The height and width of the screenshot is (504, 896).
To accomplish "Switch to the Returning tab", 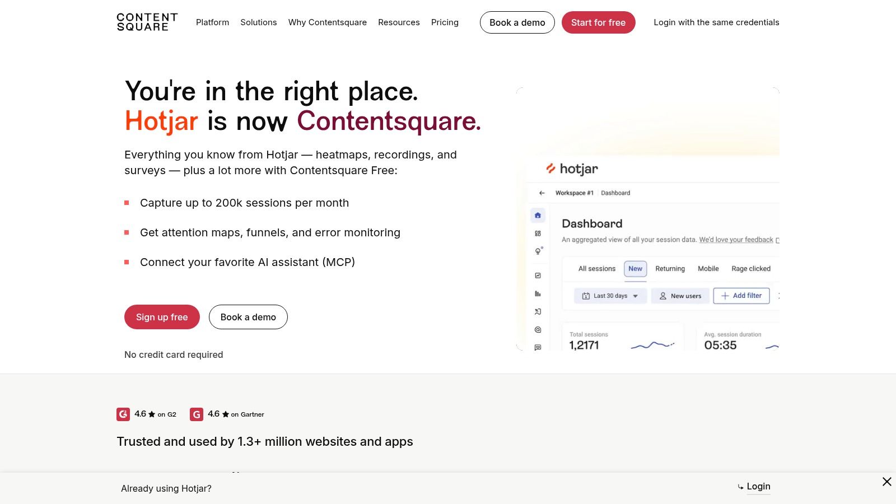I will 670,269.
